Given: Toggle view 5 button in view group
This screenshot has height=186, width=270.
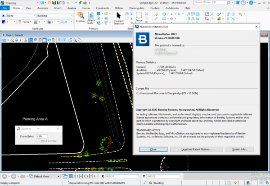Looking at the screenshot, I should 85,176.
